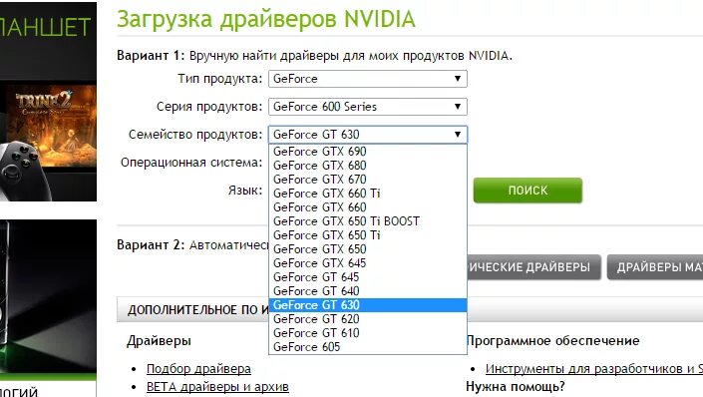This screenshot has height=397, width=703.
Task: Click the Операционная система label
Action: pyautogui.click(x=191, y=163)
